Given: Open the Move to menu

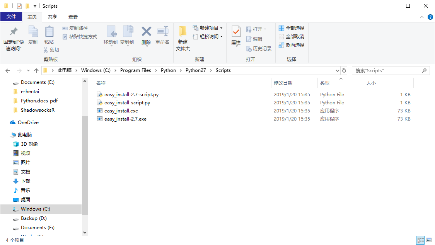Looking at the screenshot, I should point(111,36).
